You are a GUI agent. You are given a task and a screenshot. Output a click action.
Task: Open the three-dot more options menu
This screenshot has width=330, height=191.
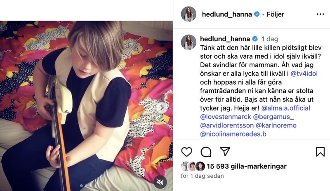point(321,14)
